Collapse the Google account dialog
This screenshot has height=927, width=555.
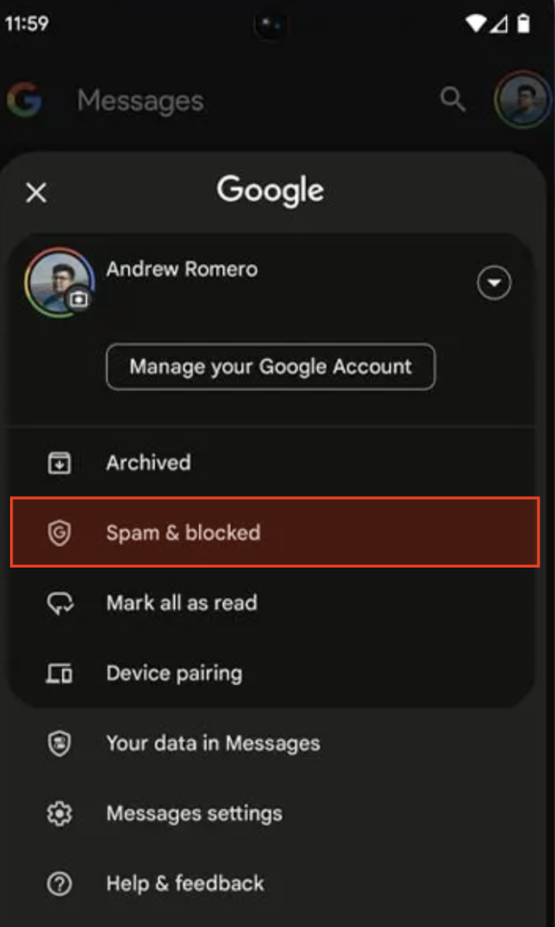click(36, 193)
